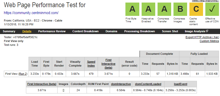Click the Colordepth value 24

point(78,90)
